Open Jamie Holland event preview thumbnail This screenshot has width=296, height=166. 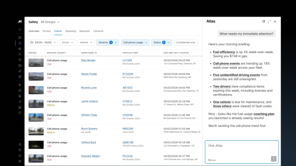click(36, 104)
